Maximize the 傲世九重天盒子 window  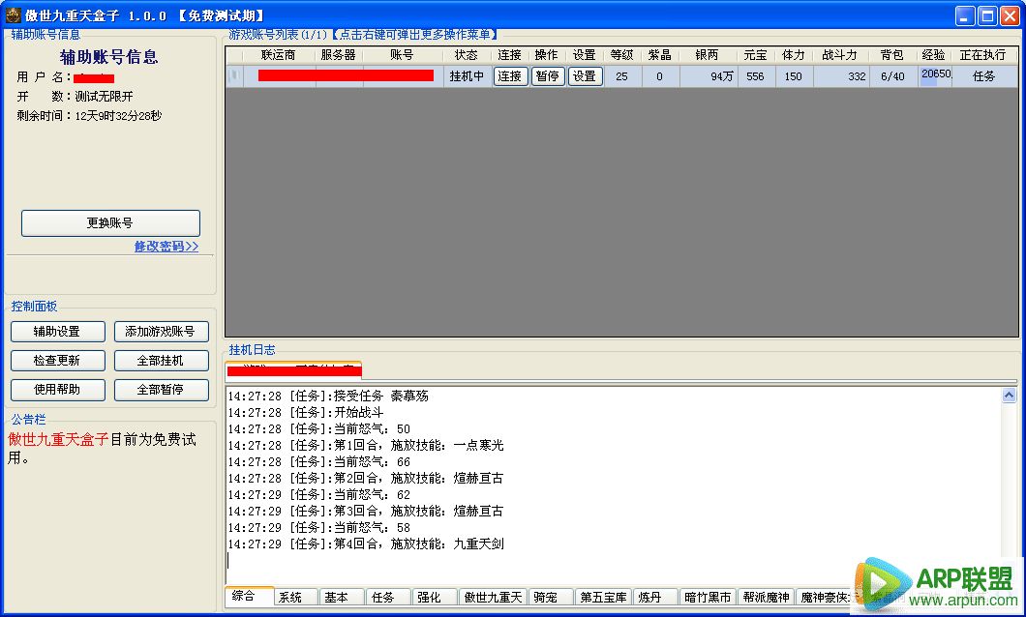987,15
